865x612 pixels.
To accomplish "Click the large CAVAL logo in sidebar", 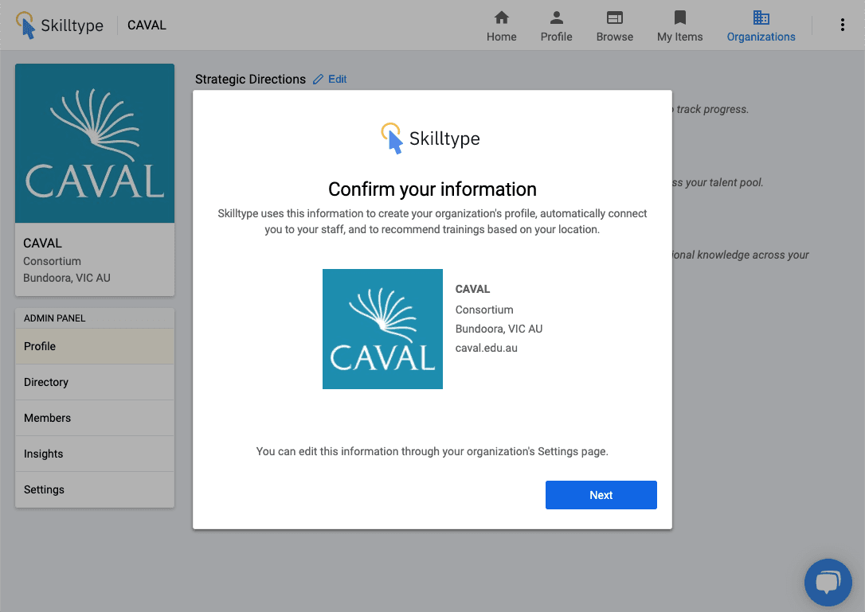I will pos(95,143).
